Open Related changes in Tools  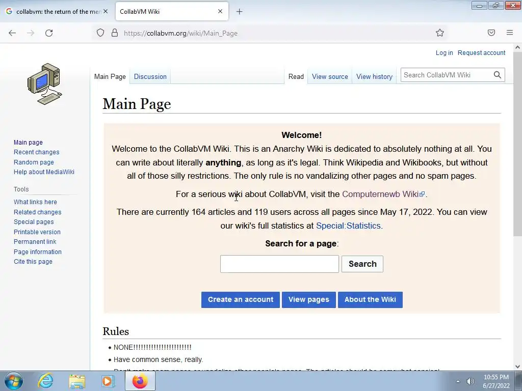point(38,212)
